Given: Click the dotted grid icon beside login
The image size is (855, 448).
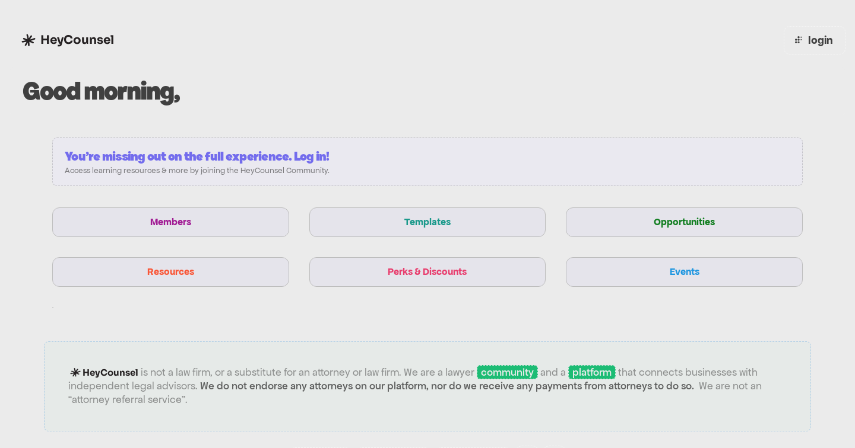Looking at the screenshot, I should (x=799, y=40).
